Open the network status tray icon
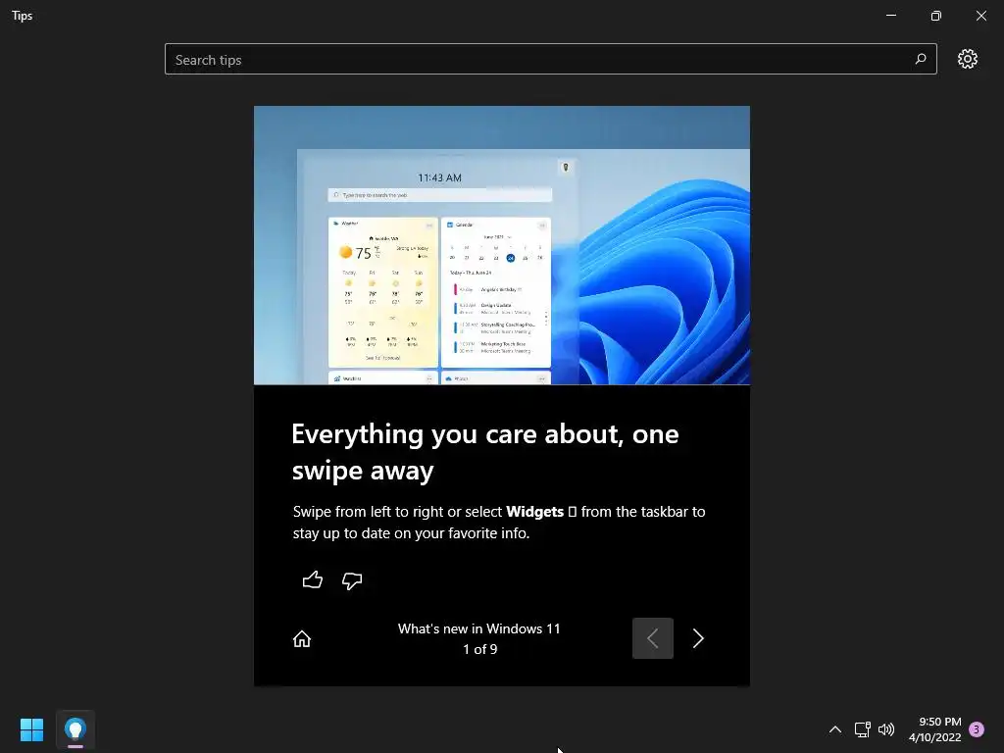Image resolution: width=1004 pixels, height=753 pixels. 862,729
